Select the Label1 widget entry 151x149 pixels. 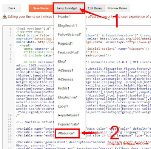pos(63,106)
